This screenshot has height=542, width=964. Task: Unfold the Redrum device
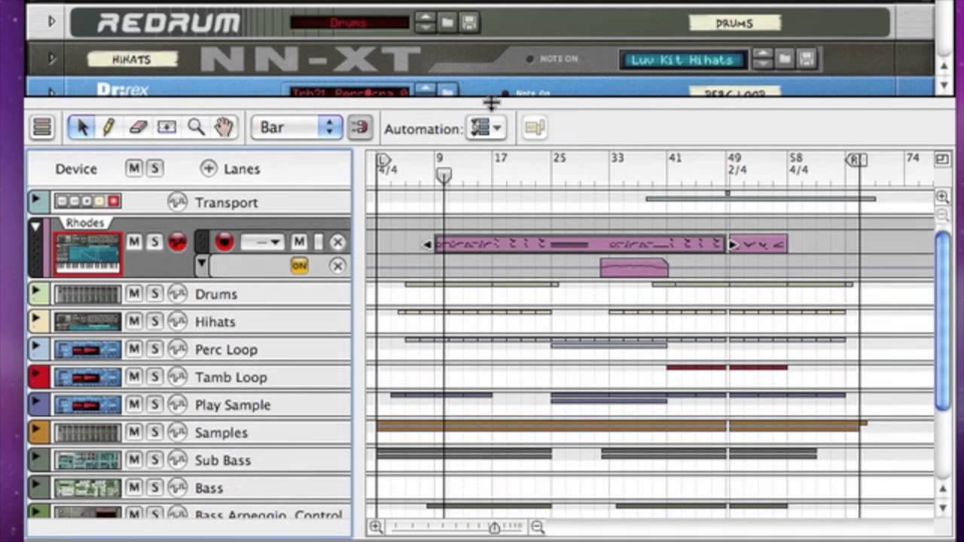[51, 22]
